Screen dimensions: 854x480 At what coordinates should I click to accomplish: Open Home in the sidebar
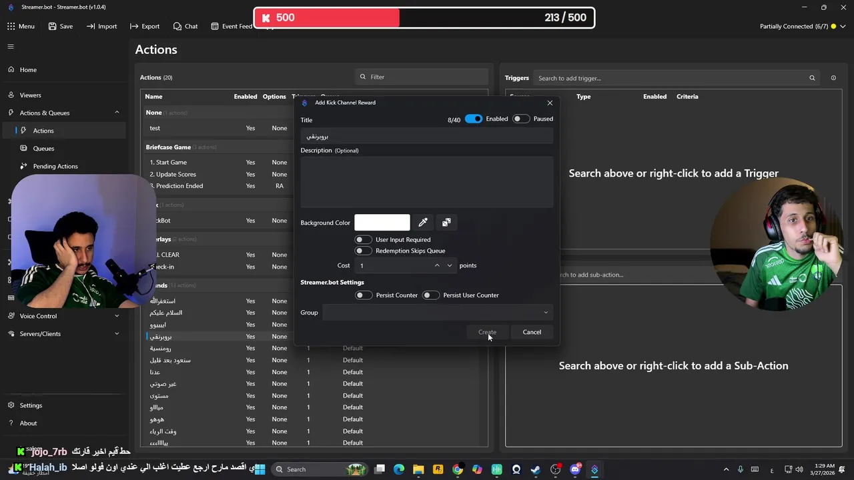pos(28,69)
